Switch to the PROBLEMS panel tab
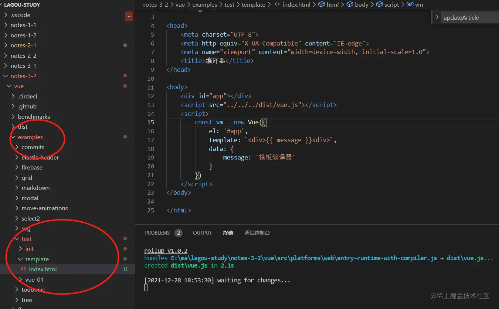 [x=157, y=233]
